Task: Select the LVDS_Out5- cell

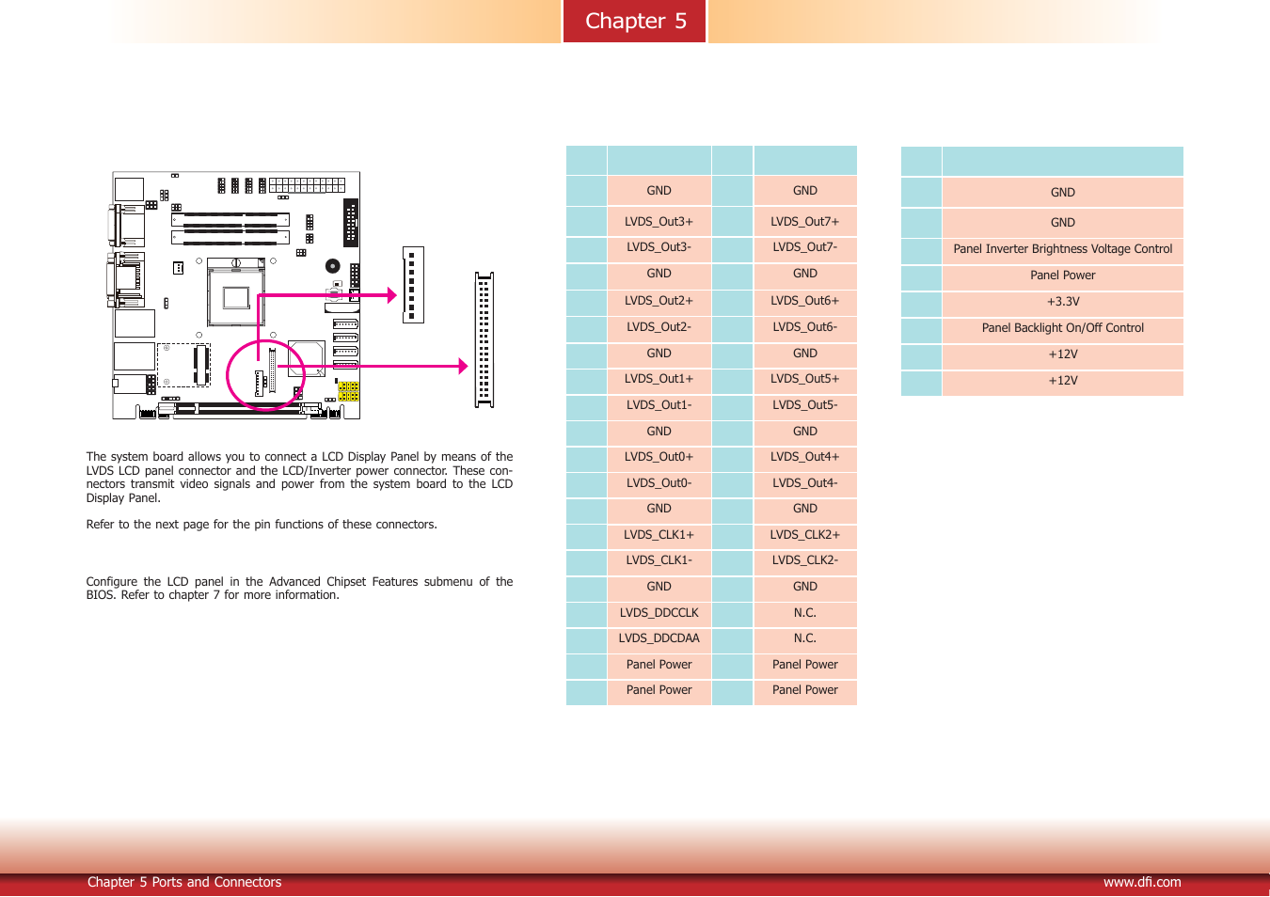Action: (805, 405)
